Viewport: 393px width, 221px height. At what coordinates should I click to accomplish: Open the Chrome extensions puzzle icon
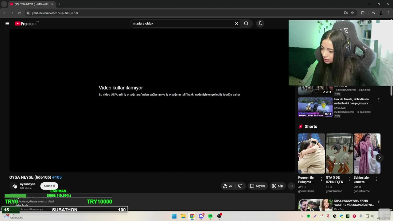click(363, 13)
